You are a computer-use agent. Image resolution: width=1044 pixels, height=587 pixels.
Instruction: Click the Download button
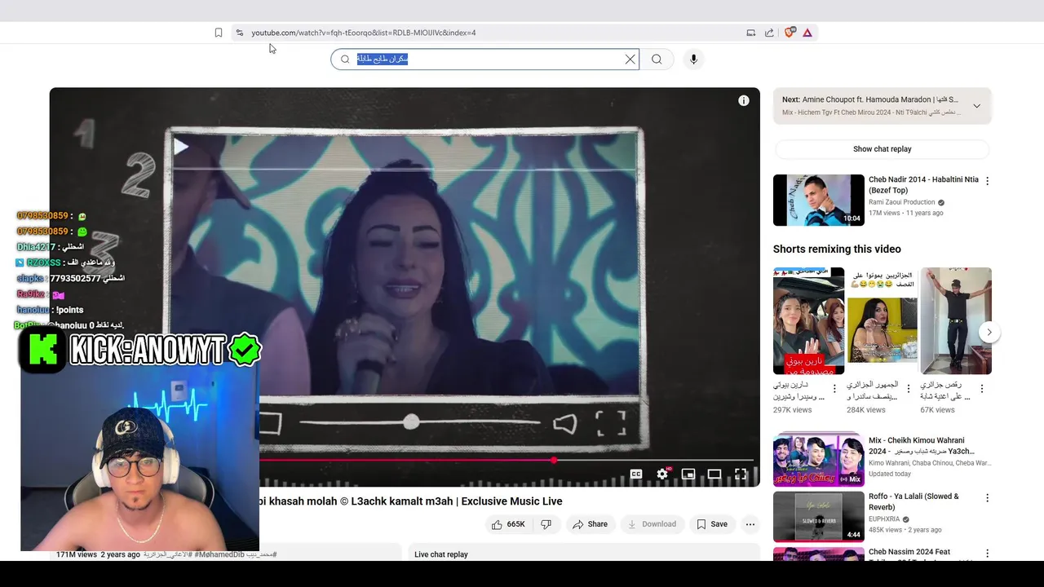[x=652, y=524]
